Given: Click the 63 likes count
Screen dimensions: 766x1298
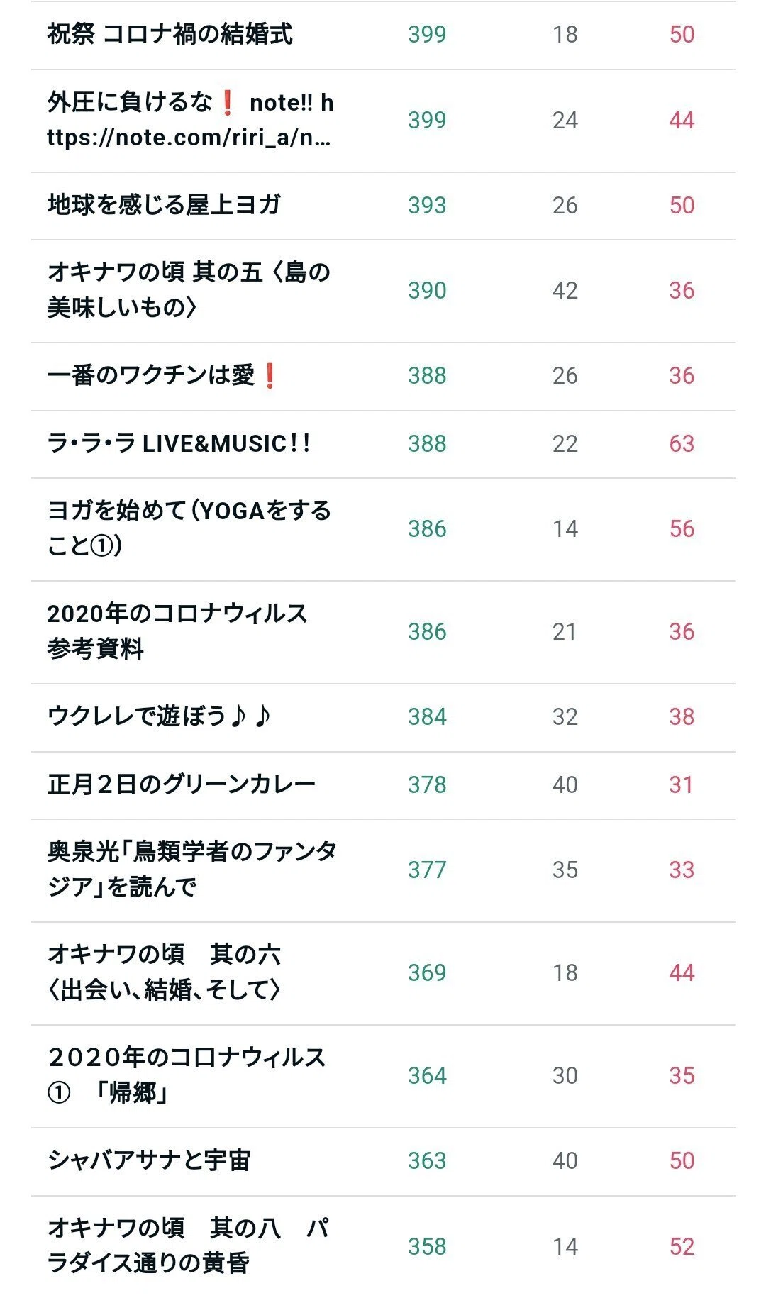Looking at the screenshot, I should tap(682, 443).
